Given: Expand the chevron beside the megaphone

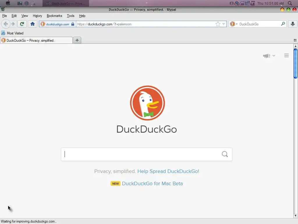Looking at the screenshot, I should (274, 56).
